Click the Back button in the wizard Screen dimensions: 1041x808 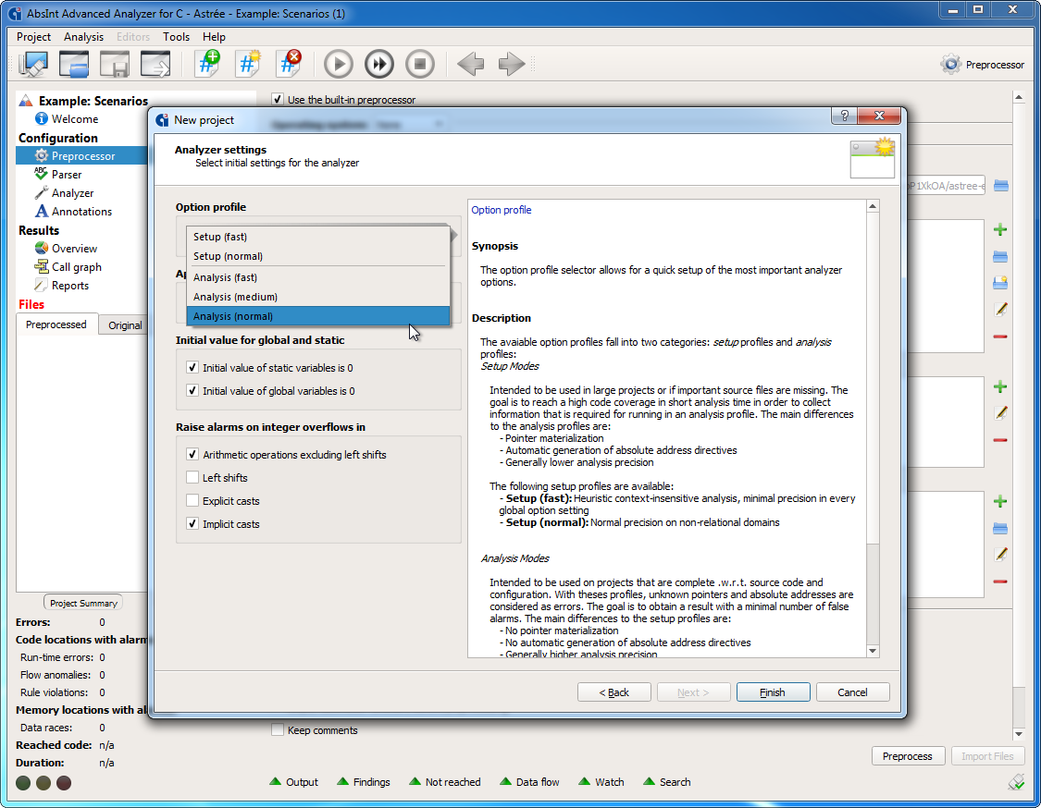[614, 692]
